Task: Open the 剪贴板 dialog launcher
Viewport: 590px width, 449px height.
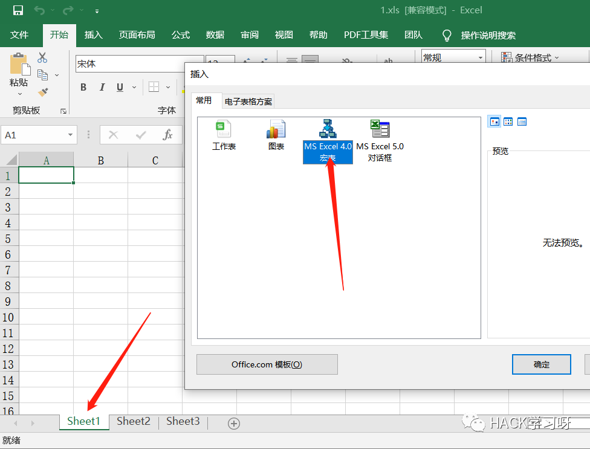Action: tap(63, 111)
